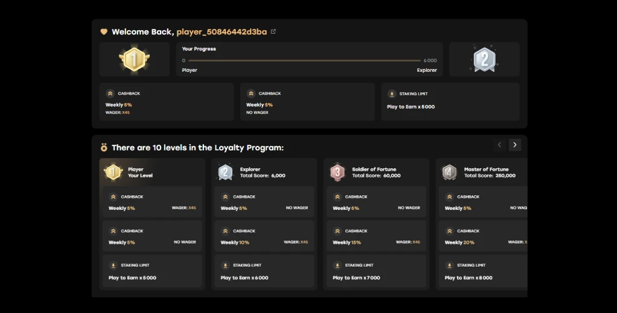The width and height of the screenshot is (617, 313).
Task: Click download icon in top Staking Limit card
Action: pyautogui.click(x=392, y=93)
